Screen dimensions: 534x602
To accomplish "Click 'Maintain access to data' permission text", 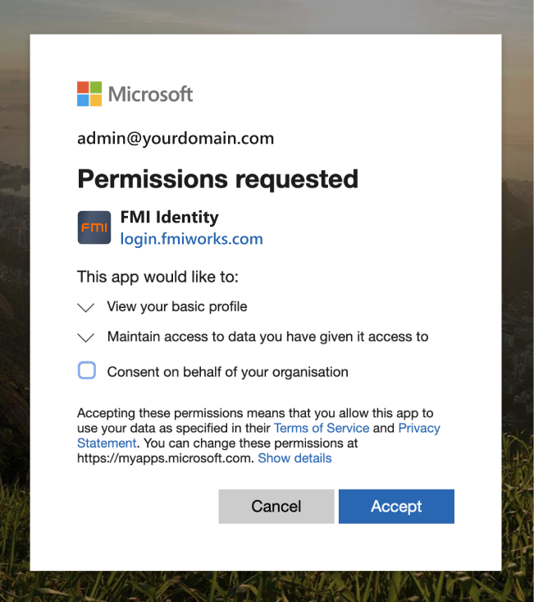I will coord(267,336).
